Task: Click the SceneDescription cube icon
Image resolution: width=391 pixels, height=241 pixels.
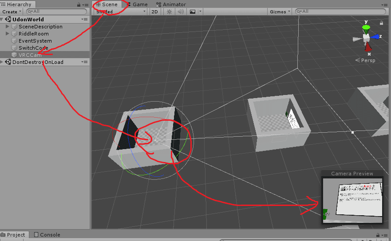Action: click(14, 27)
